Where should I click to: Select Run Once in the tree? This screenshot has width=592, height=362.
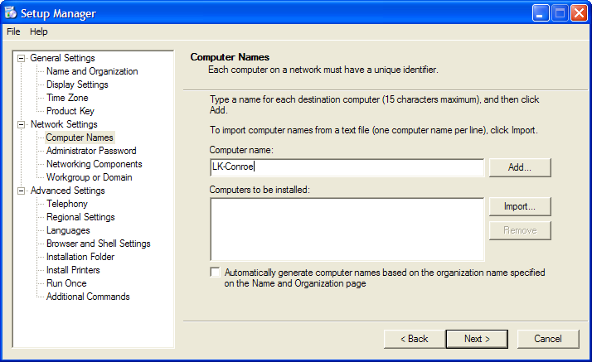coord(66,283)
